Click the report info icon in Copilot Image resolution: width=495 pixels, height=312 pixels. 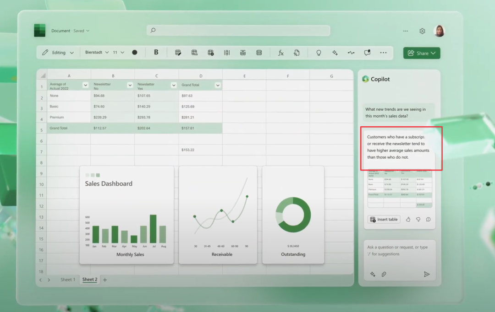(429, 219)
